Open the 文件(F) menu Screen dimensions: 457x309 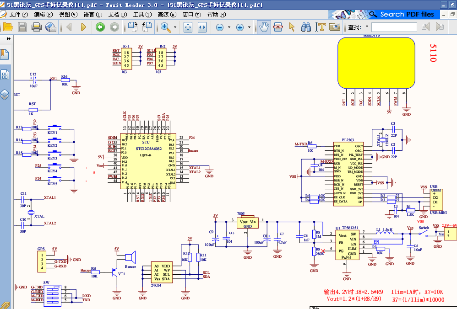[x=19, y=15]
